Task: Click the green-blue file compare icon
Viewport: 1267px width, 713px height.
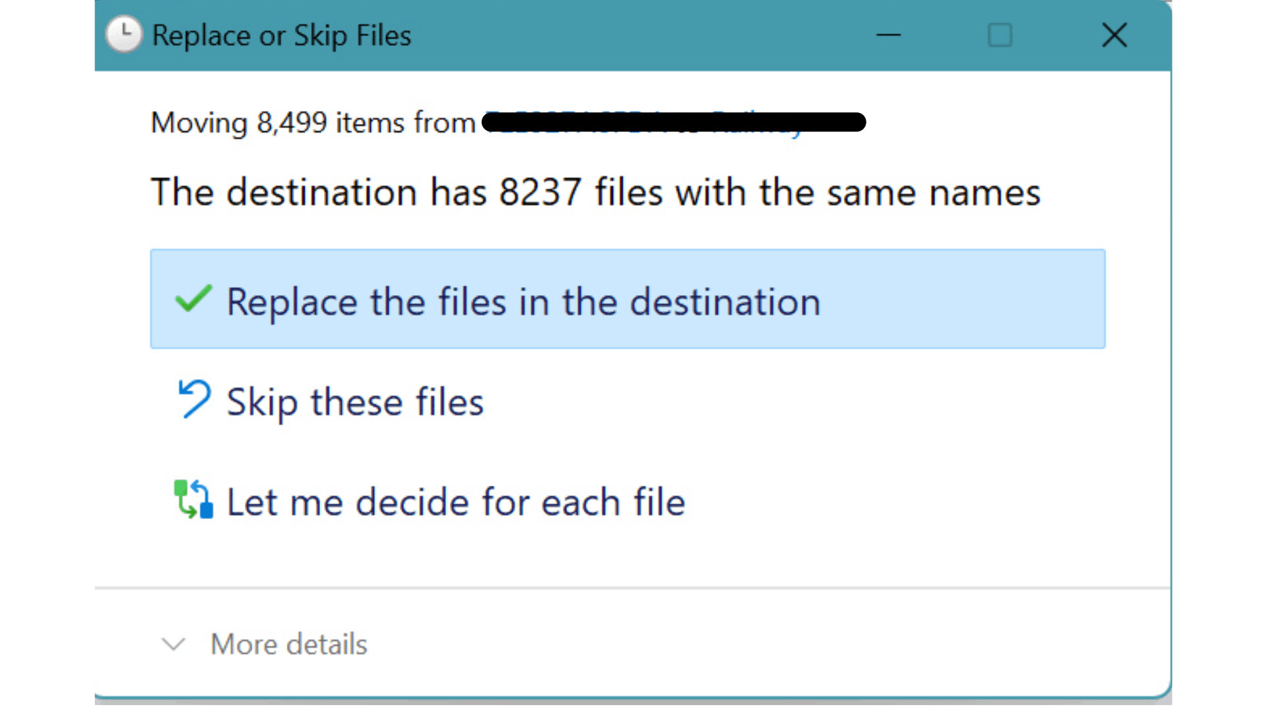Action: pos(193,500)
